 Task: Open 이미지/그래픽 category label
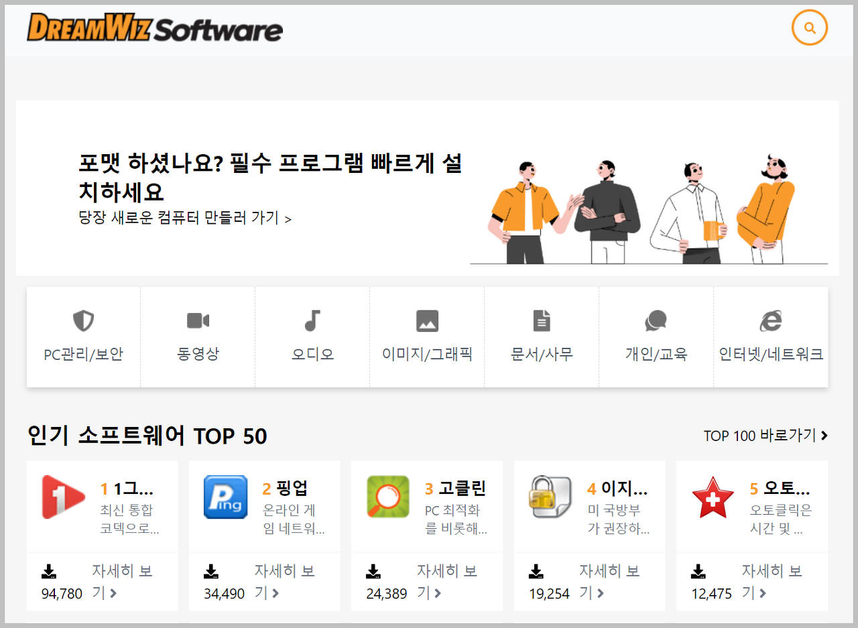427,355
